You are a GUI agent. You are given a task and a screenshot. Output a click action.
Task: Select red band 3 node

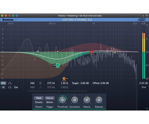pos(92,52)
